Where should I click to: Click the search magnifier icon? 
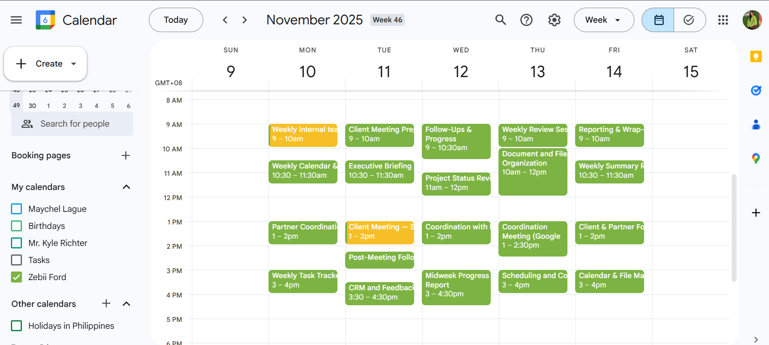(500, 20)
